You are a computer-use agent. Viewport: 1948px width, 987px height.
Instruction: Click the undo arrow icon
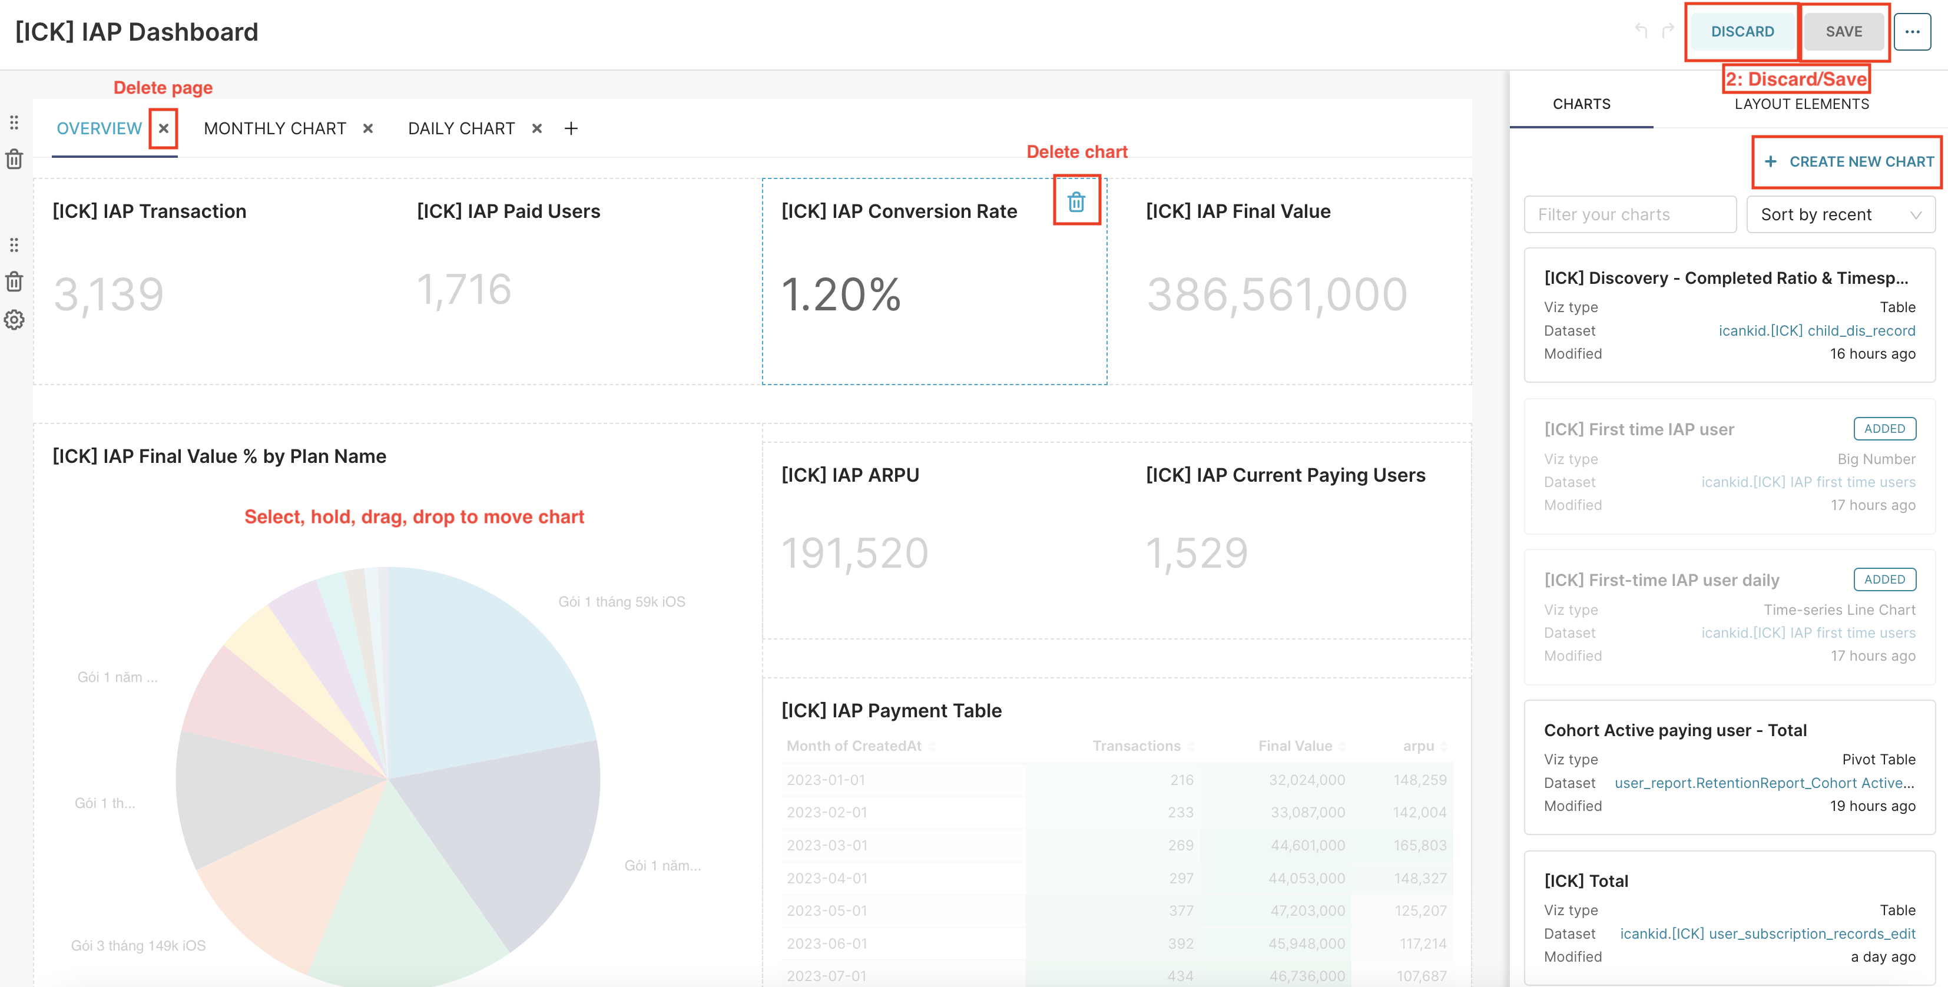1641,31
